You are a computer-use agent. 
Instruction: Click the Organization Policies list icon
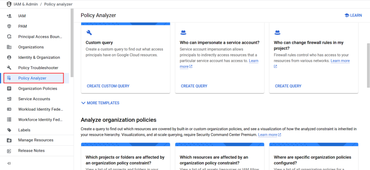click(9, 88)
